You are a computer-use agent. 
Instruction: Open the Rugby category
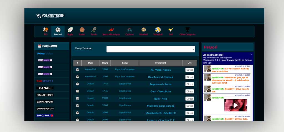pos(70,31)
